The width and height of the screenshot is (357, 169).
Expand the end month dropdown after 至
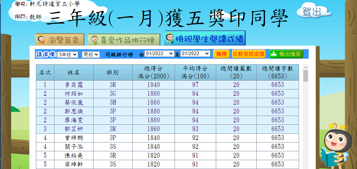[195, 54]
